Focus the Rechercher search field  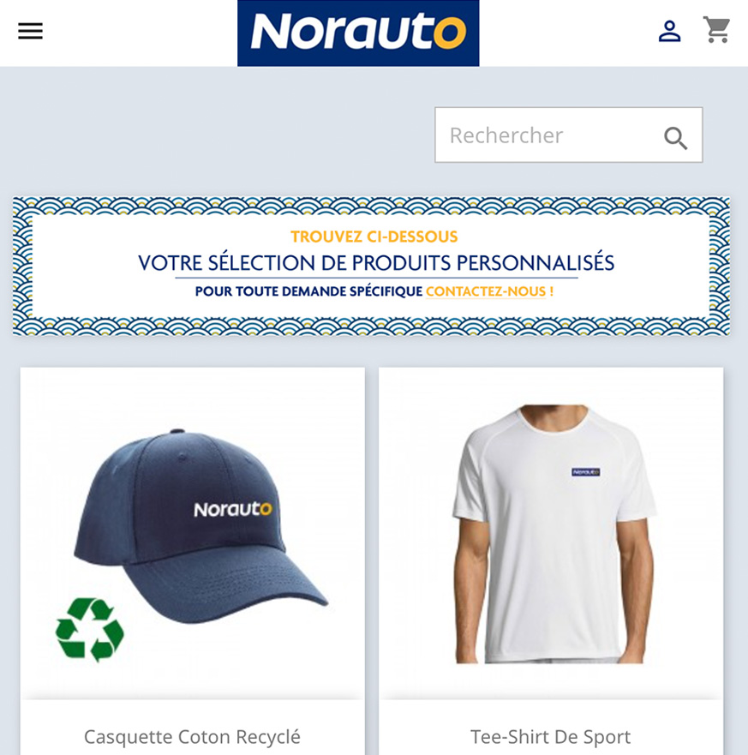click(568, 135)
